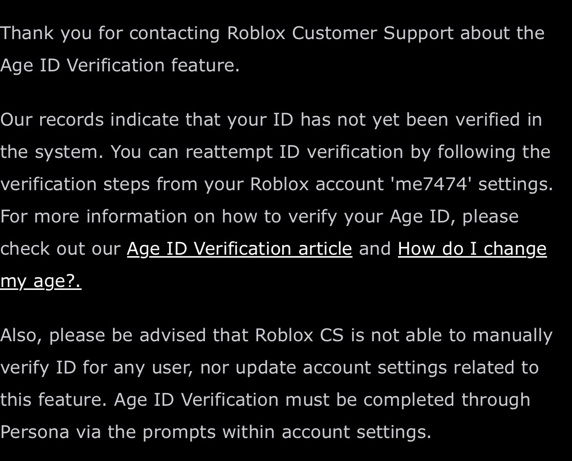Click 'Also, please be advised' text
Screen dimensions: 572x461
pyautogui.click(x=103, y=335)
